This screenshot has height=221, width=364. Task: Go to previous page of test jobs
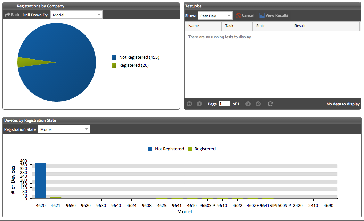pyautogui.click(x=199, y=104)
